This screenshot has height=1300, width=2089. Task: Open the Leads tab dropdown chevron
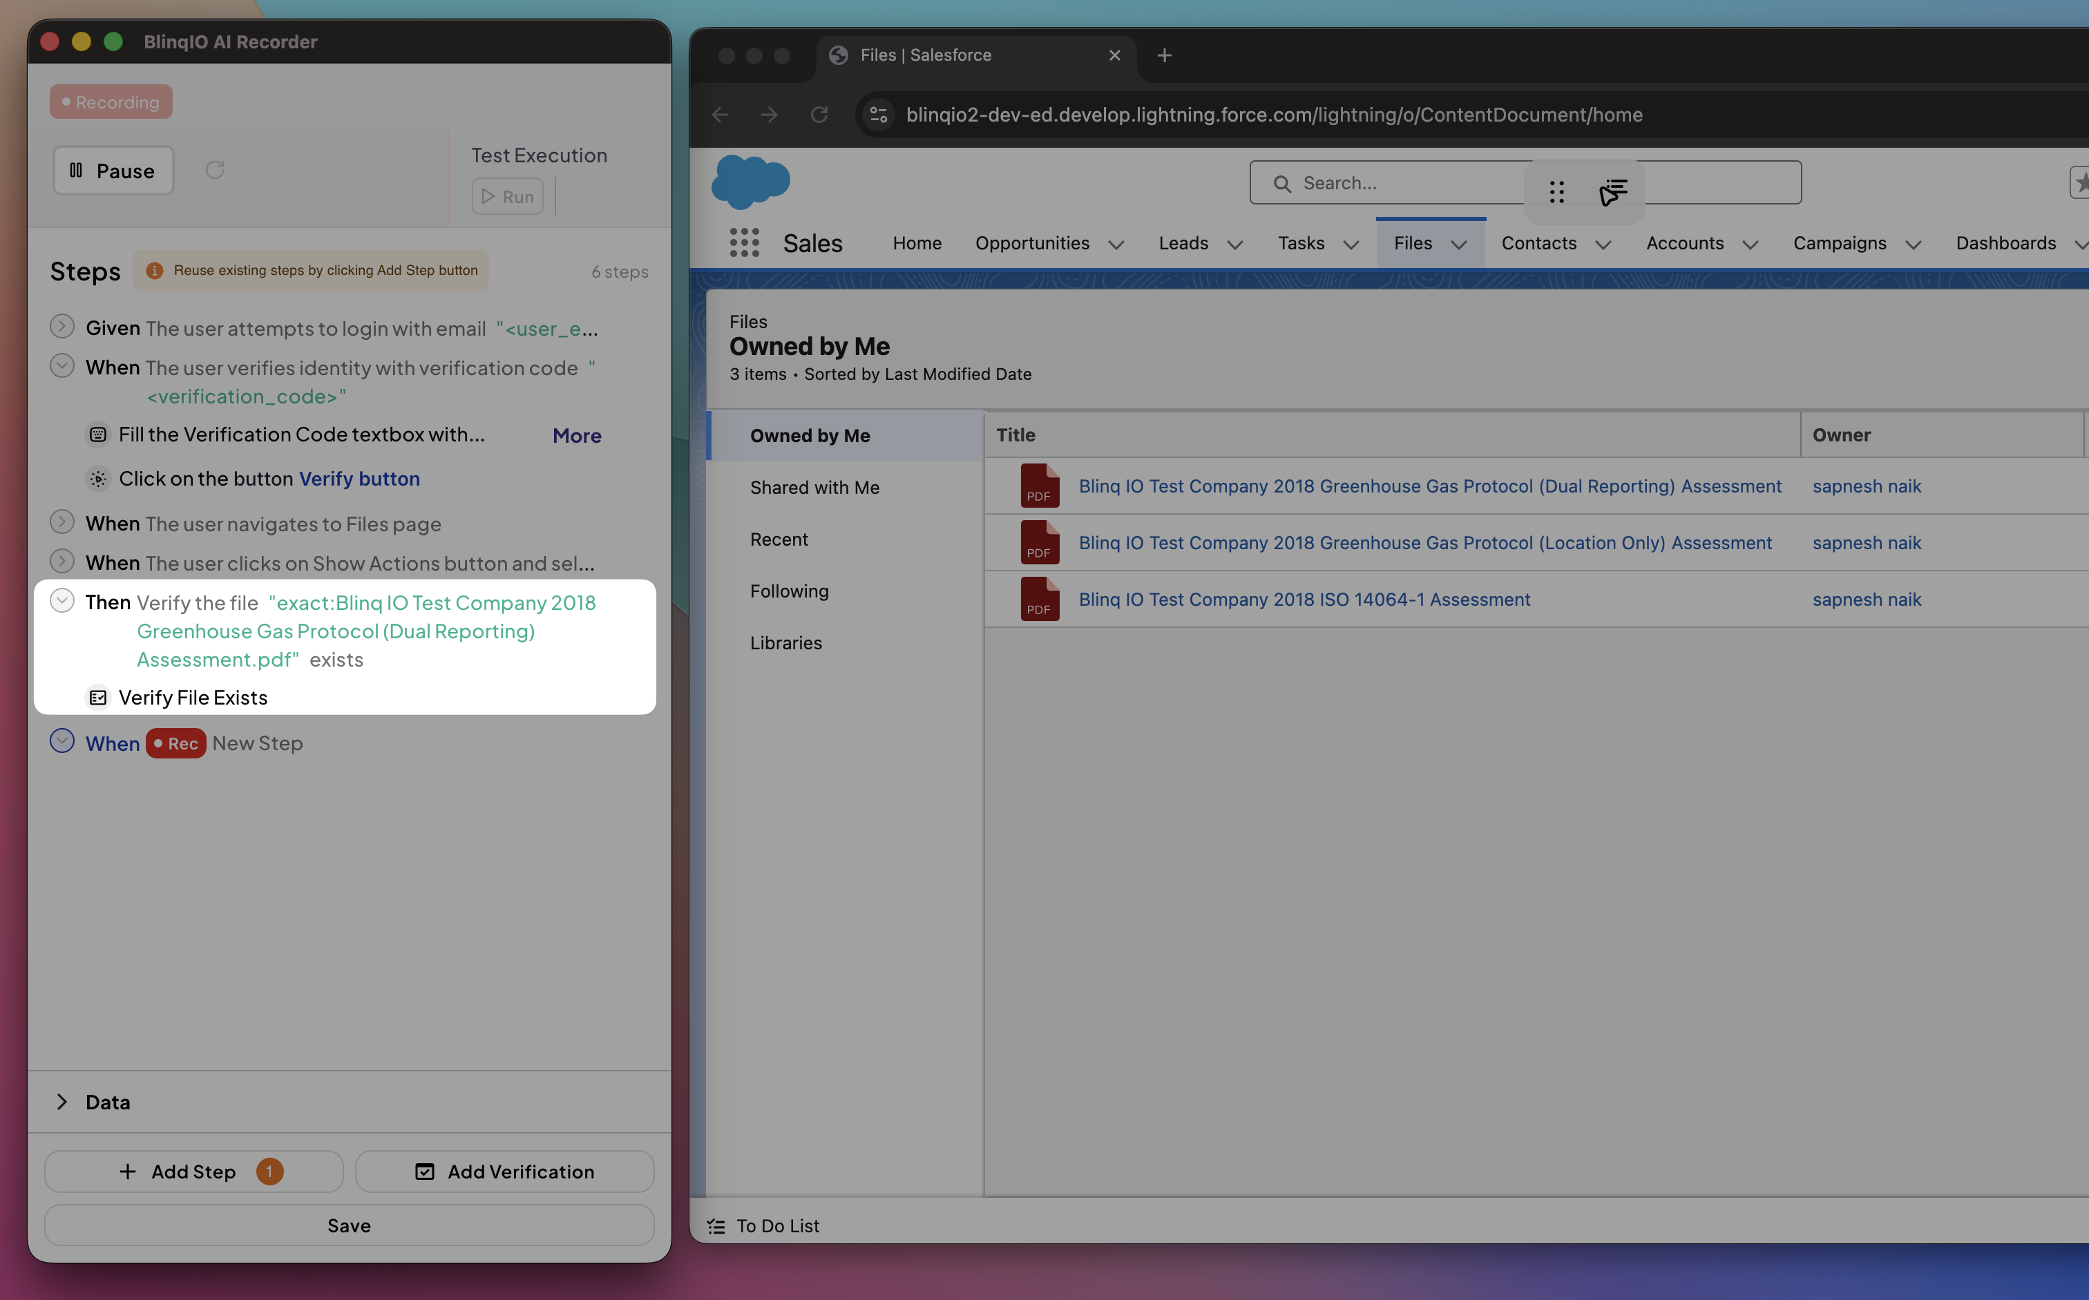(x=1234, y=245)
